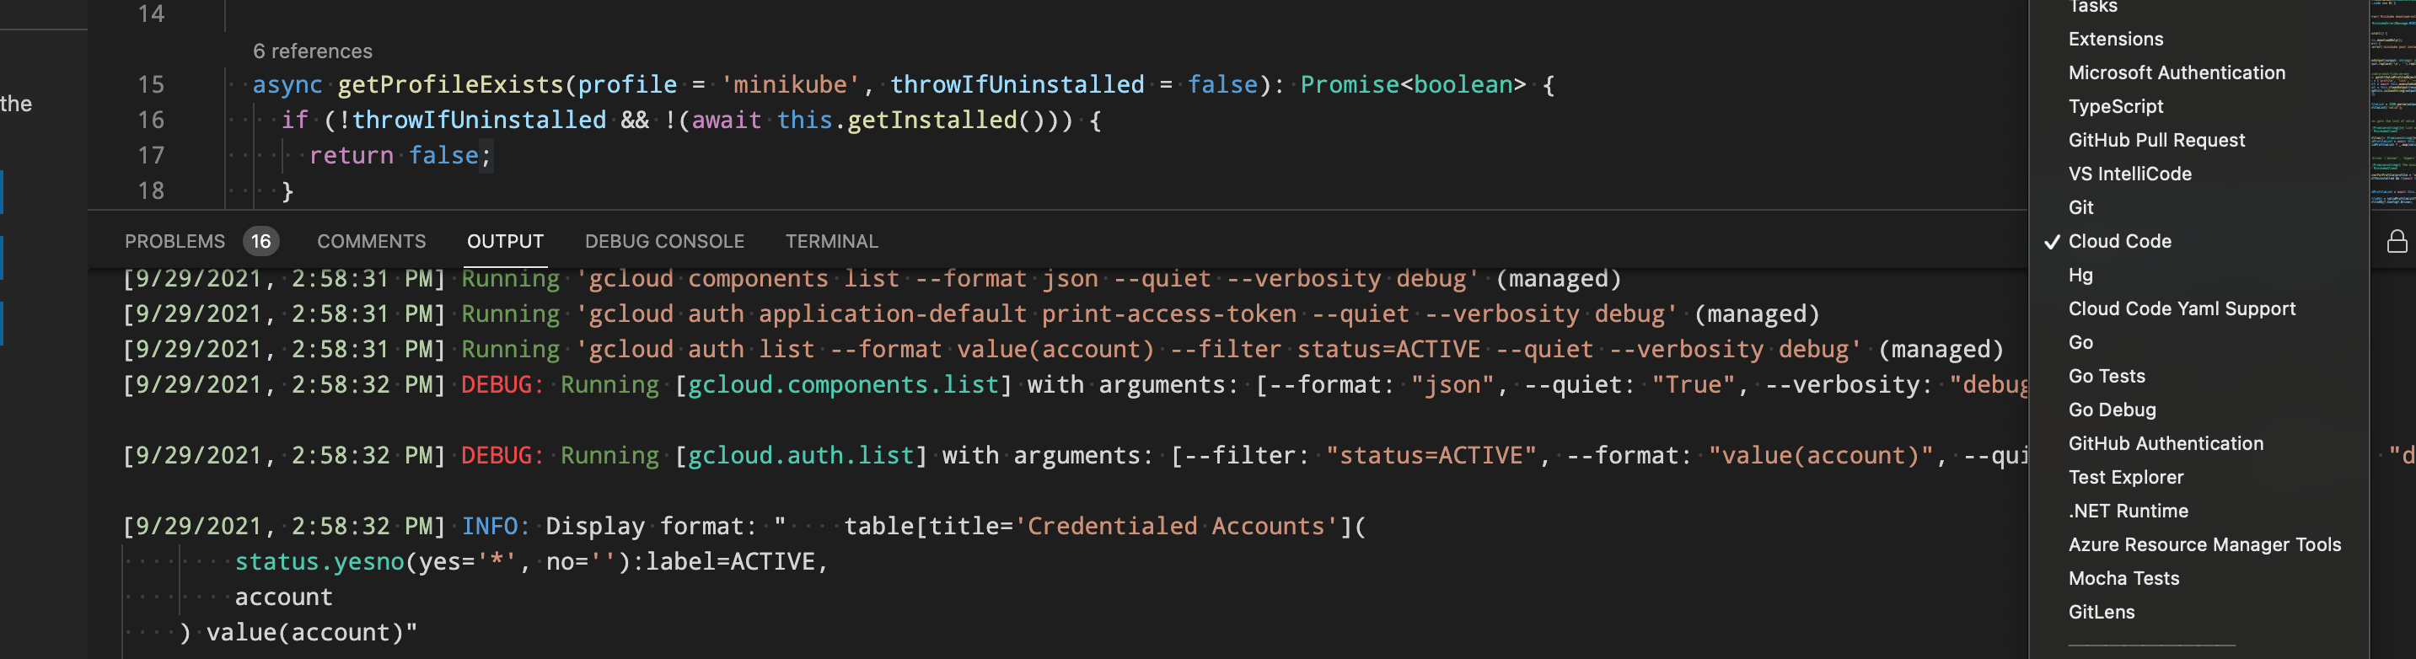Open the 6 references CodeLens link
2416x659 pixels.
(x=310, y=51)
